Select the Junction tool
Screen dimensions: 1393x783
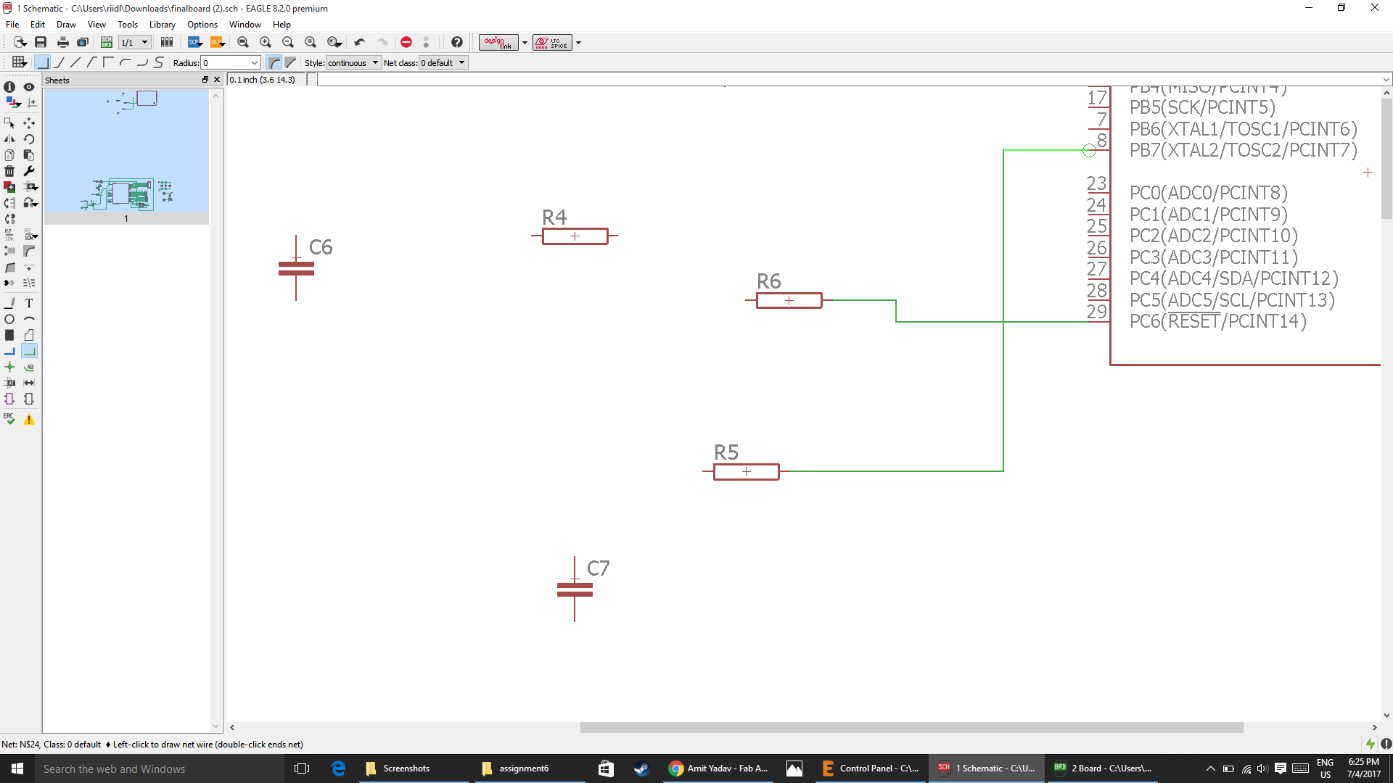click(9, 367)
